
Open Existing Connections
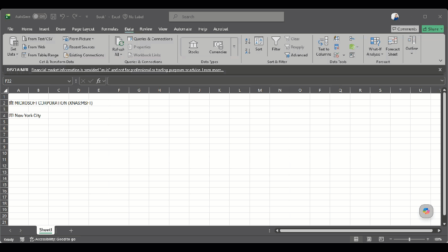coord(84,55)
